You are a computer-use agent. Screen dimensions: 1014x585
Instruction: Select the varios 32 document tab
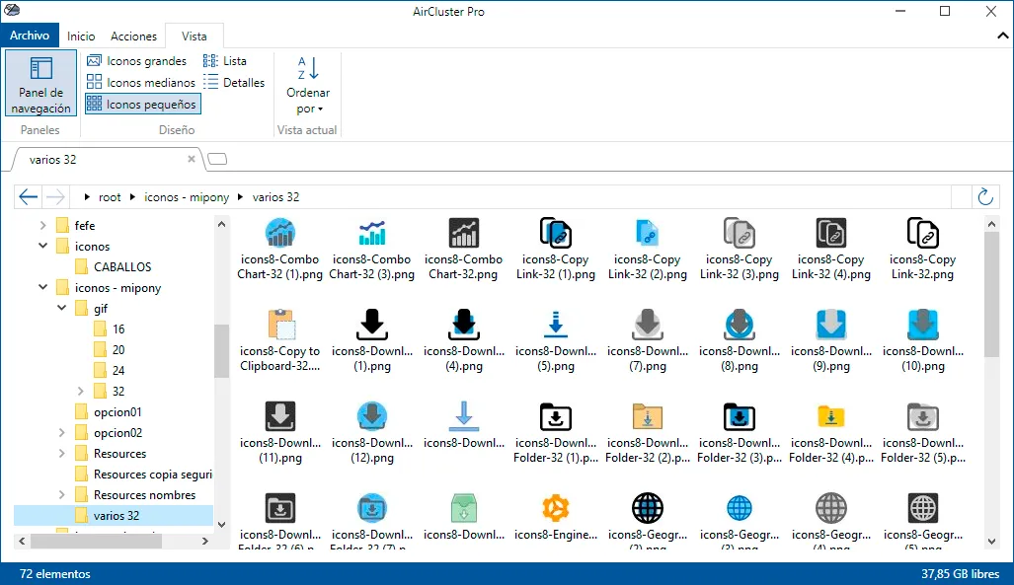[x=107, y=159]
